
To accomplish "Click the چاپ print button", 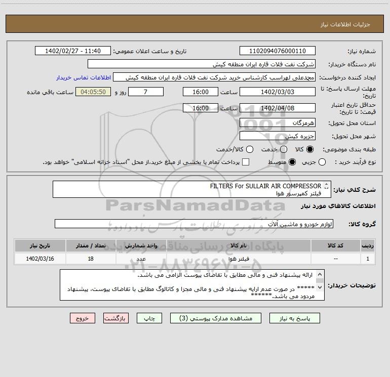I will click(x=149, y=318).
